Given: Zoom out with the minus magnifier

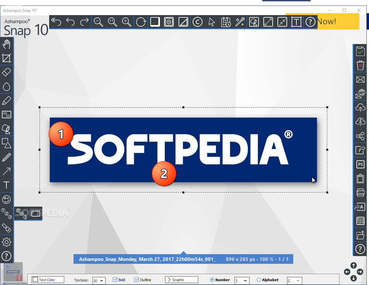Looking at the screenshot, I should pyautogui.click(x=98, y=22).
